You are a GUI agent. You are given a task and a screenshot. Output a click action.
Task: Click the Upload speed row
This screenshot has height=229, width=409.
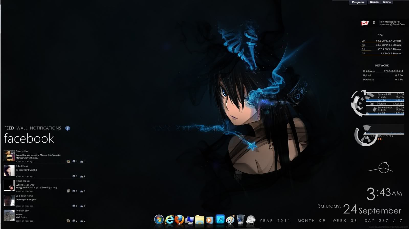(x=383, y=75)
